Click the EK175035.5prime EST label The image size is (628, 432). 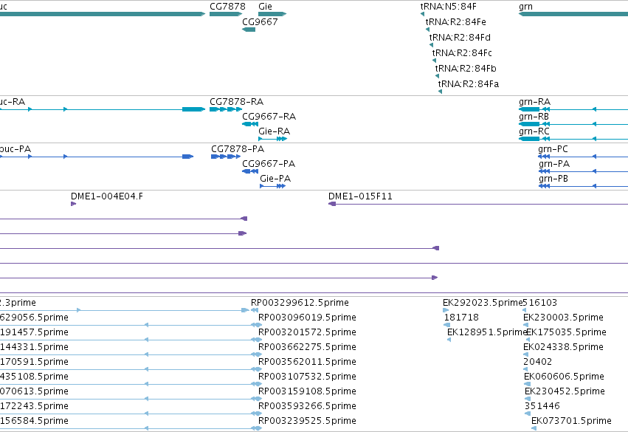[x=566, y=332]
